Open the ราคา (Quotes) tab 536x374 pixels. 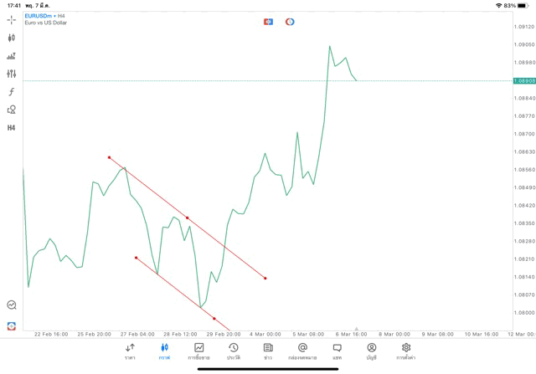pos(130,351)
